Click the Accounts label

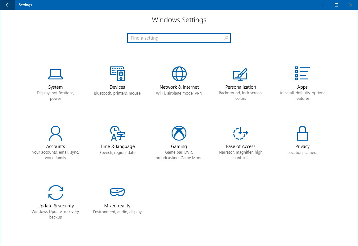(56, 146)
